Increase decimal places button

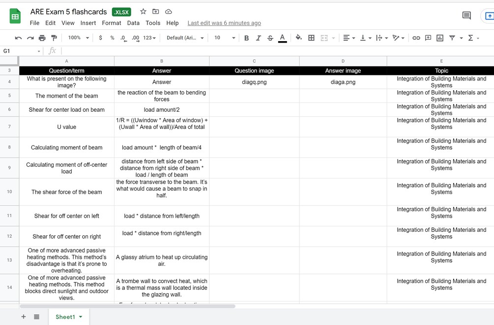[136, 38]
